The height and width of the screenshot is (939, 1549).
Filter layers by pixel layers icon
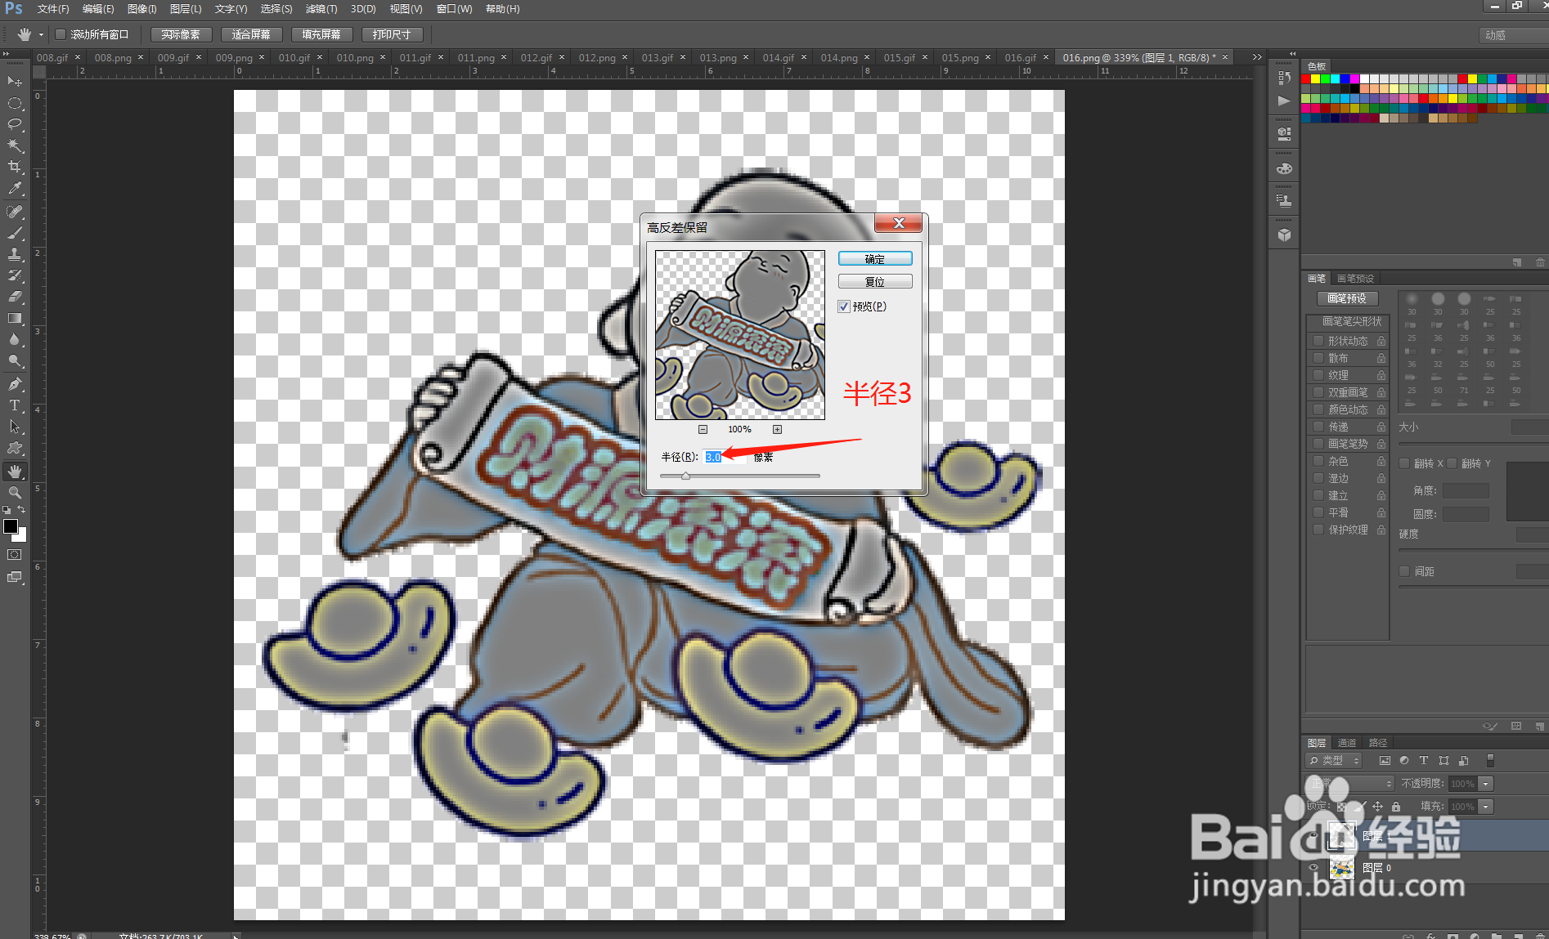point(1385,760)
